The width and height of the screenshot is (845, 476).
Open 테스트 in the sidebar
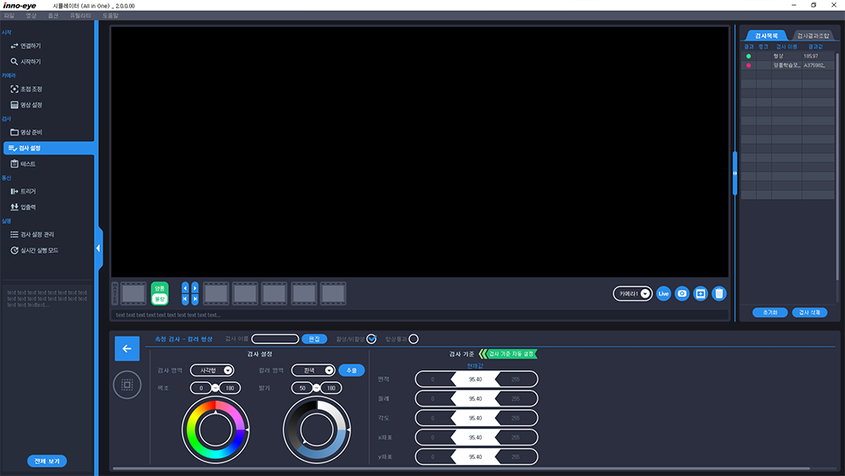[x=23, y=164]
